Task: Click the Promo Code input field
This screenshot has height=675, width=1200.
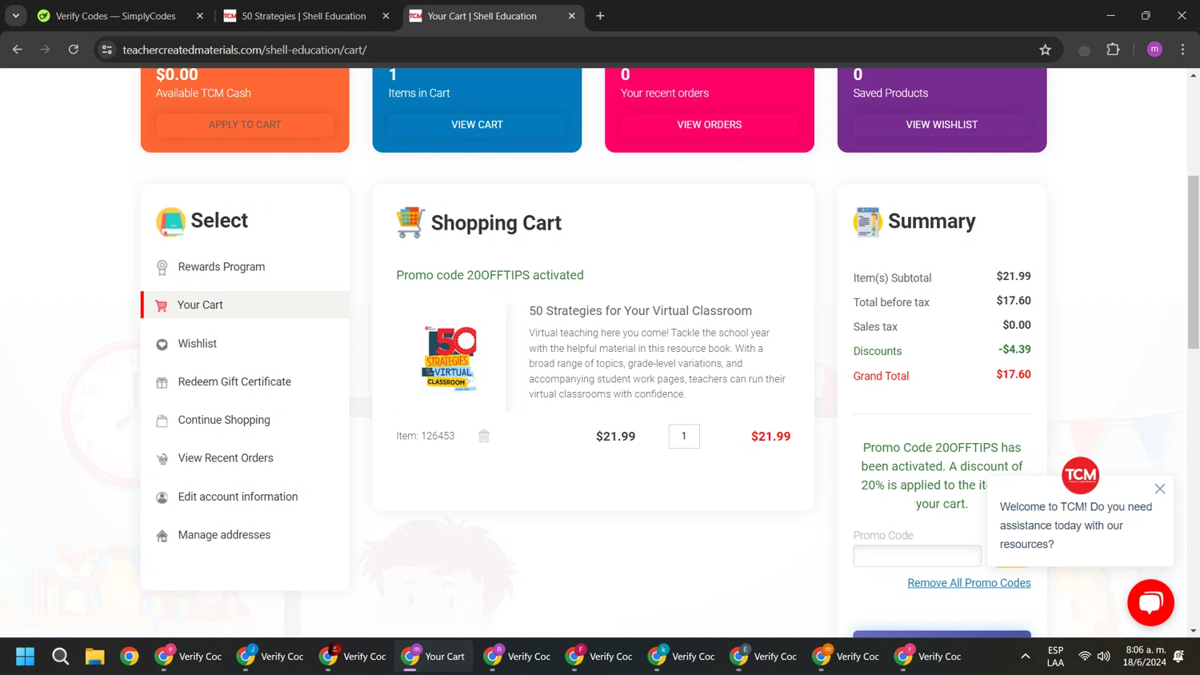Action: 917,556
